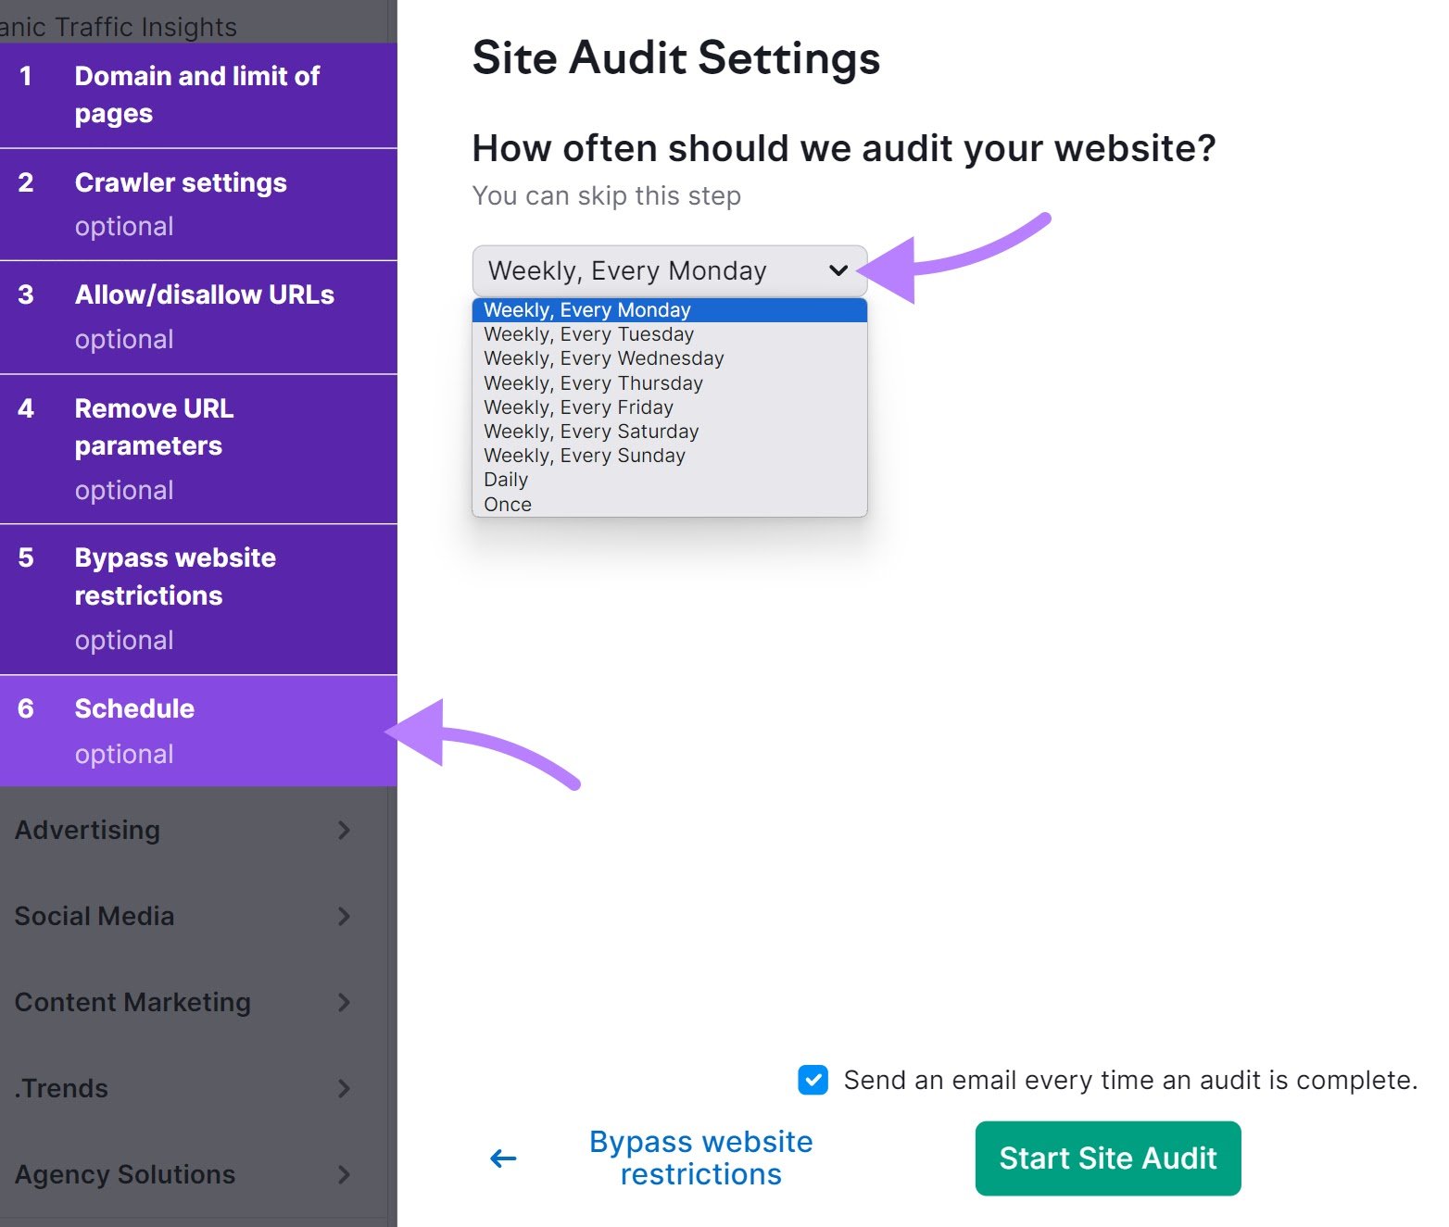This screenshot has height=1227, width=1449.
Task: Choose the "Once" audit option
Action: click(507, 504)
